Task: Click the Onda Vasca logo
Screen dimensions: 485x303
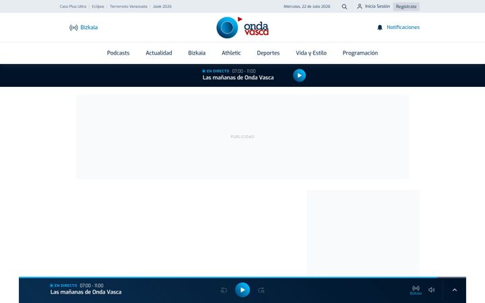Action: [x=243, y=28]
